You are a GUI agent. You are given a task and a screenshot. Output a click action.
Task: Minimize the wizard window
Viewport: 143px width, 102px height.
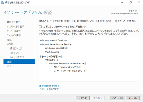click(x=122, y=2)
